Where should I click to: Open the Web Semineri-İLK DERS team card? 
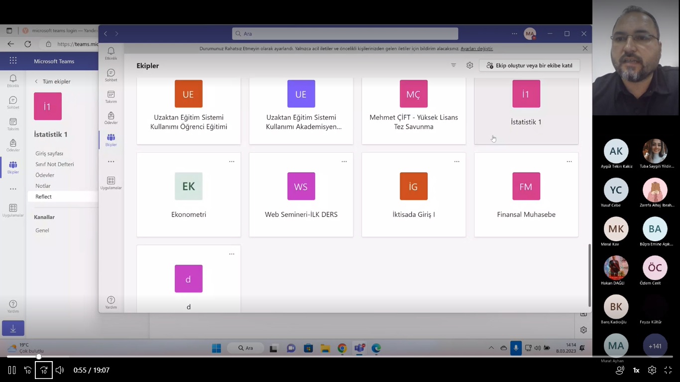[301, 195]
